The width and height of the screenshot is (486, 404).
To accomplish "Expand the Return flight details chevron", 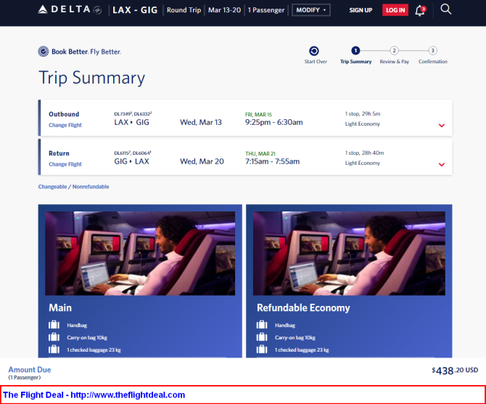I will [442, 165].
